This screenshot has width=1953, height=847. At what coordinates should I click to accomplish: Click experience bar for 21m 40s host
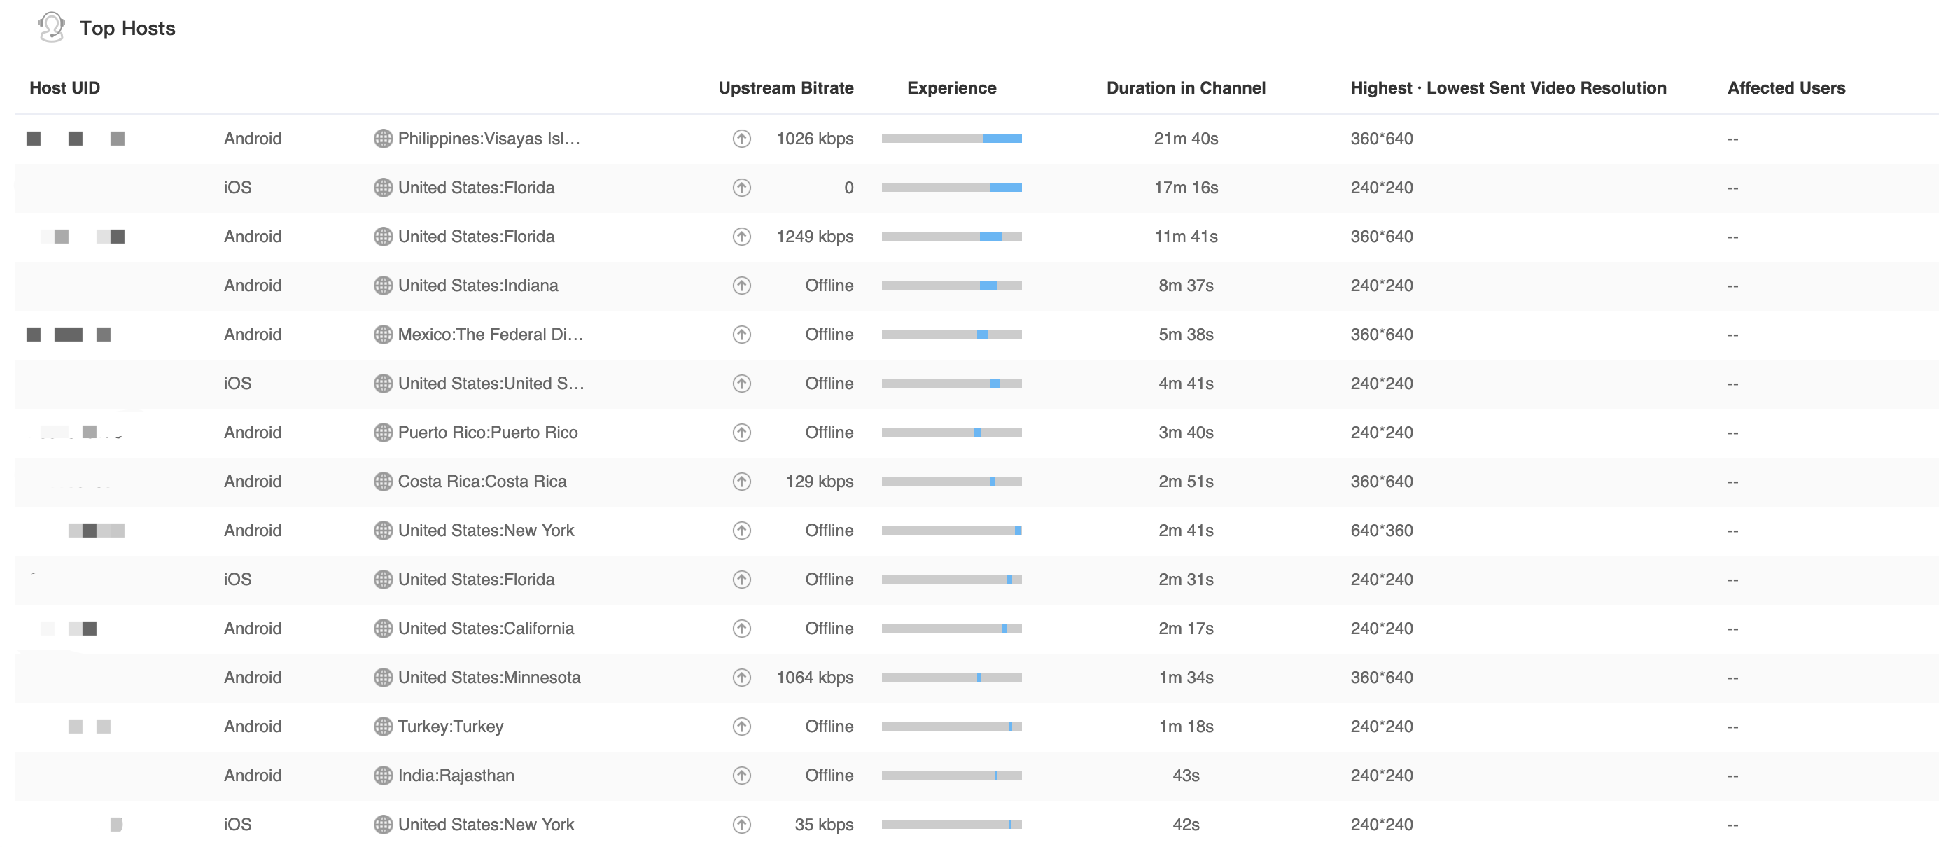click(951, 139)
